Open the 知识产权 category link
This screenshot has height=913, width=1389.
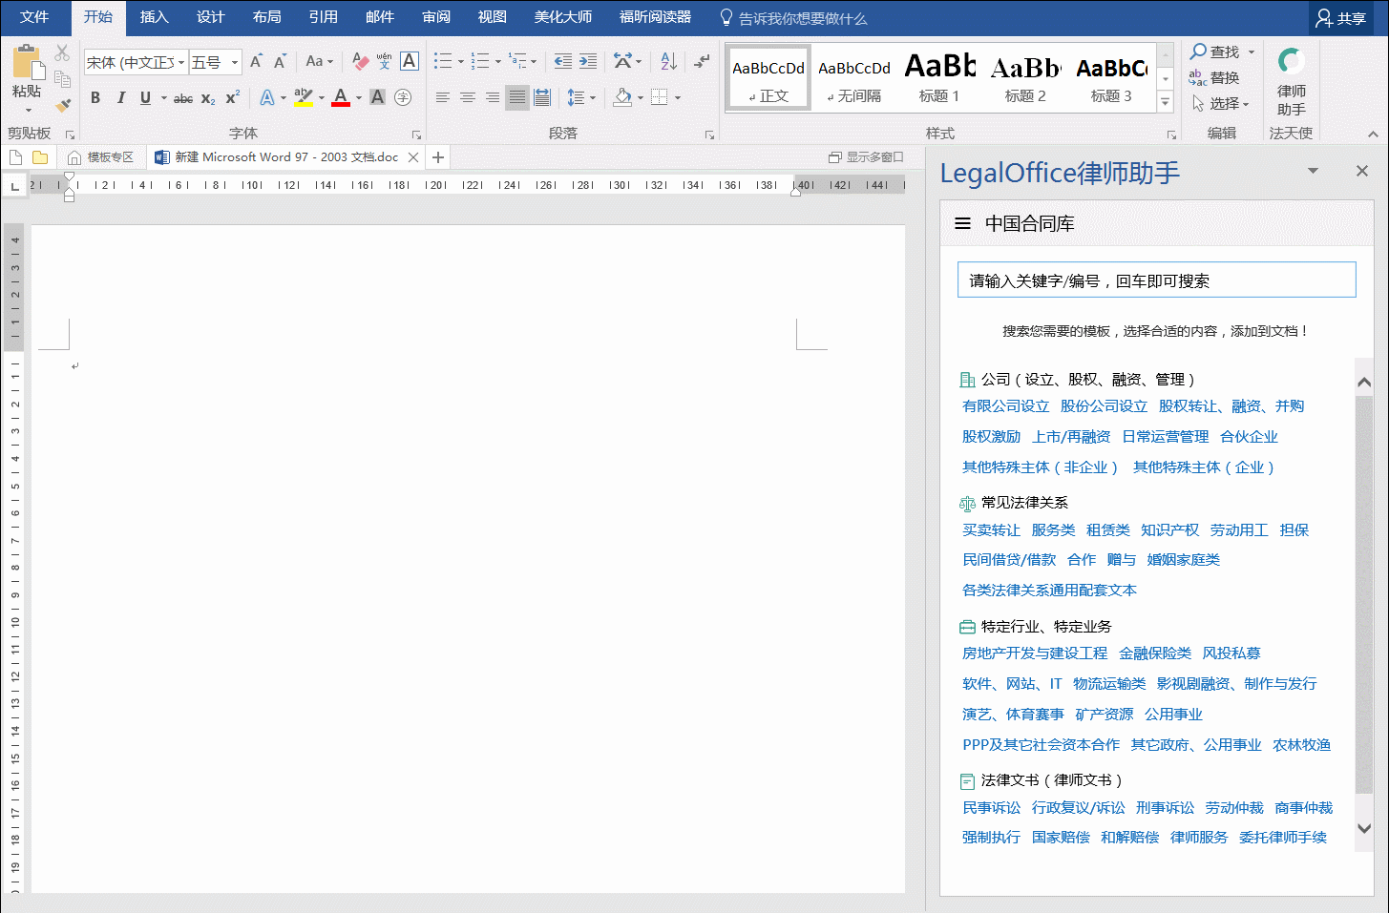1169,530
